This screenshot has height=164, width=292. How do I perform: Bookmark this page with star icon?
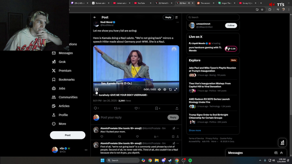[262, 10]
